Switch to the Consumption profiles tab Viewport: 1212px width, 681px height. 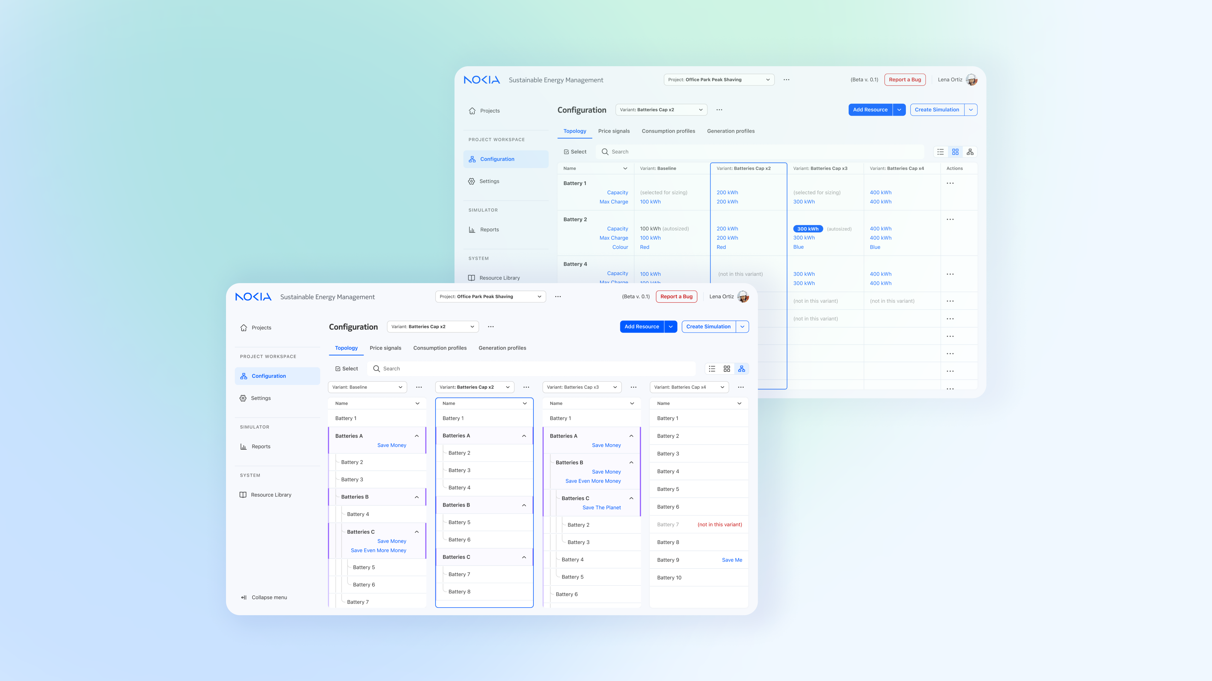click(439, 347)
